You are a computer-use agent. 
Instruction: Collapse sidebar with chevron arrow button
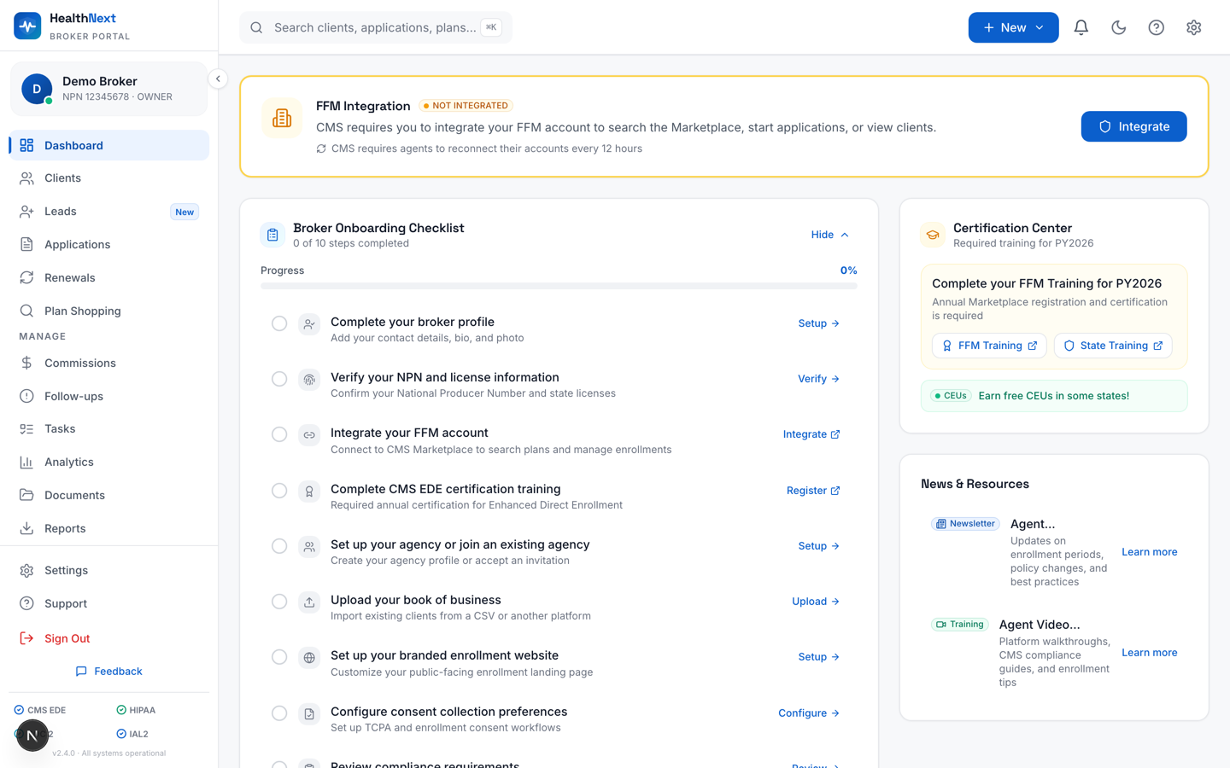(218, 79)
